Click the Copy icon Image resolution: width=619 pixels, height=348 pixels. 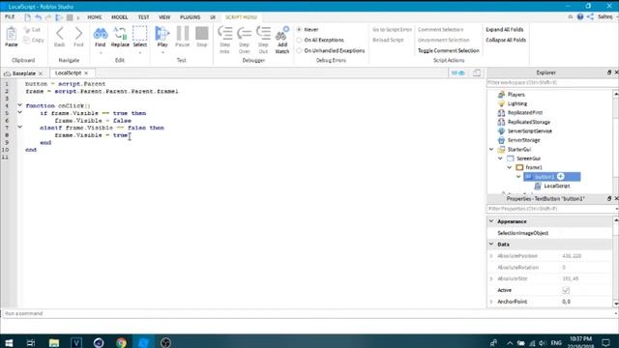click(27, 40)
